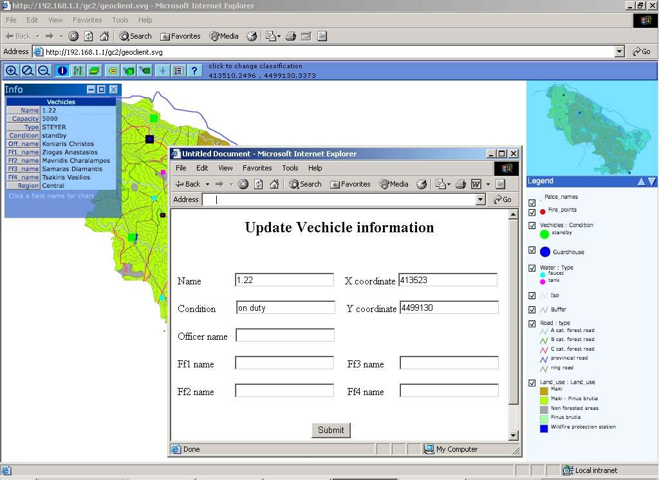
Task: Click the Capacity field name in Info panel
Action: (x=23, y=118)
